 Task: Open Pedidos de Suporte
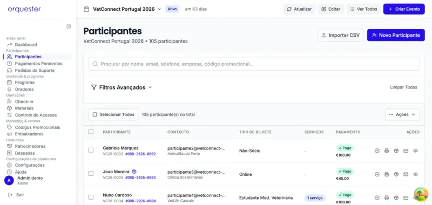point(35,71)
